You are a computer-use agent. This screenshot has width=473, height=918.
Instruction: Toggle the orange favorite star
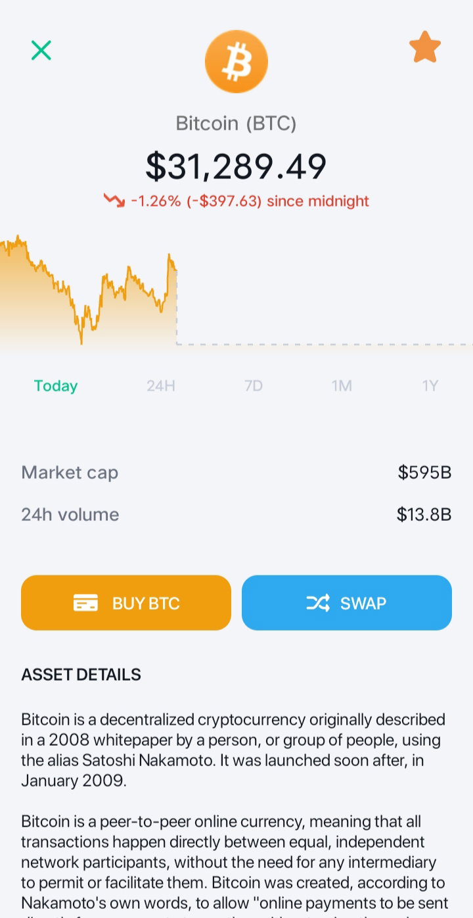click(425, 47)
